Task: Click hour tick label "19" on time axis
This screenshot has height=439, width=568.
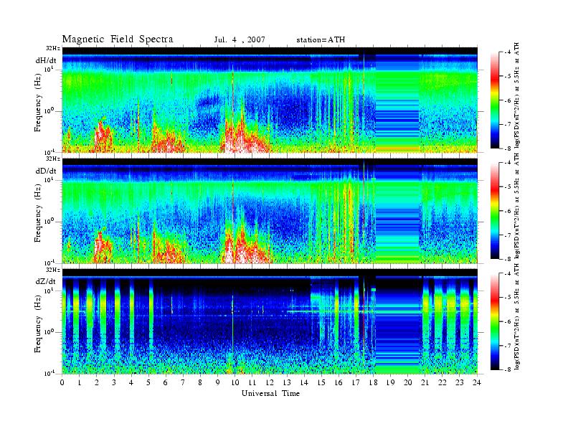Action: click(390, 382)
